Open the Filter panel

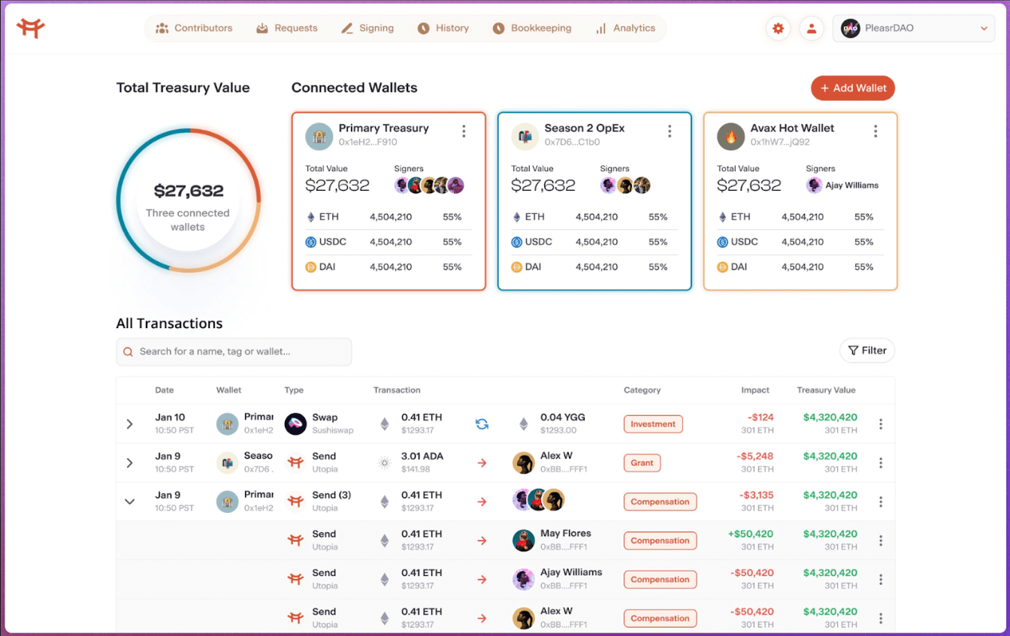pos(866,350)
